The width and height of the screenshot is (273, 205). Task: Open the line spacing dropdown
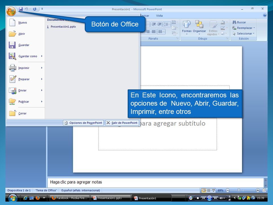click(166, 24)
